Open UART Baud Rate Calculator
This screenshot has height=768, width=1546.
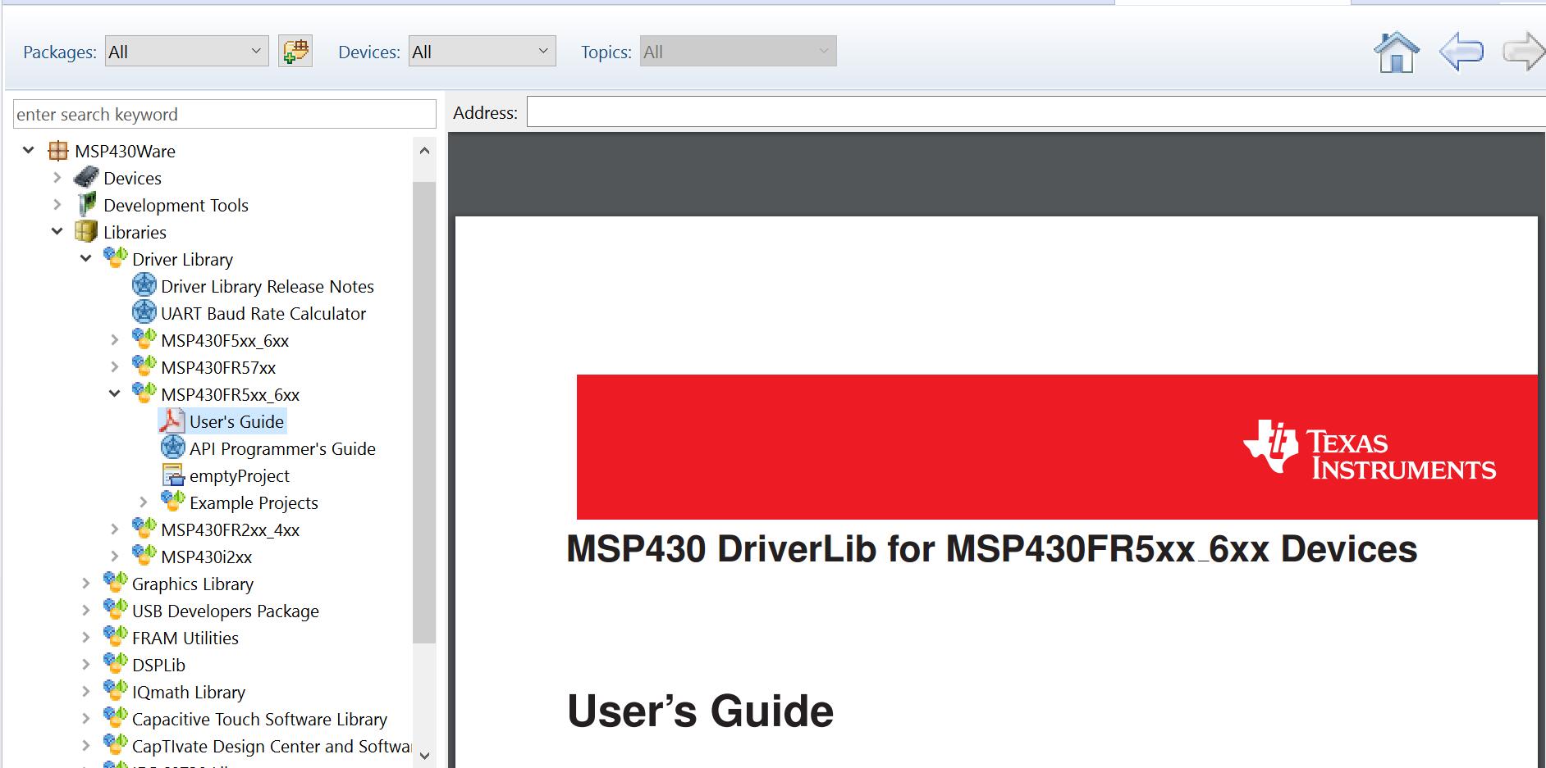pos(263,313)
